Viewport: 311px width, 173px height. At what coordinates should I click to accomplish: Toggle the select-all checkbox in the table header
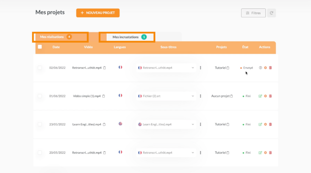pos(40,47)
